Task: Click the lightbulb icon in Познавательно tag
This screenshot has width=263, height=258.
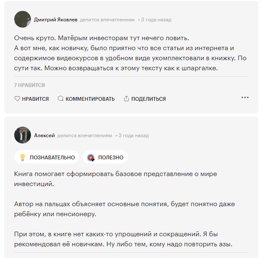Action: (x=23, y=158)
